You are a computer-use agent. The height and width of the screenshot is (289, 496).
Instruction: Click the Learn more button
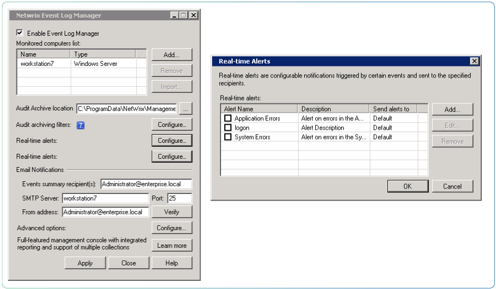171,246
